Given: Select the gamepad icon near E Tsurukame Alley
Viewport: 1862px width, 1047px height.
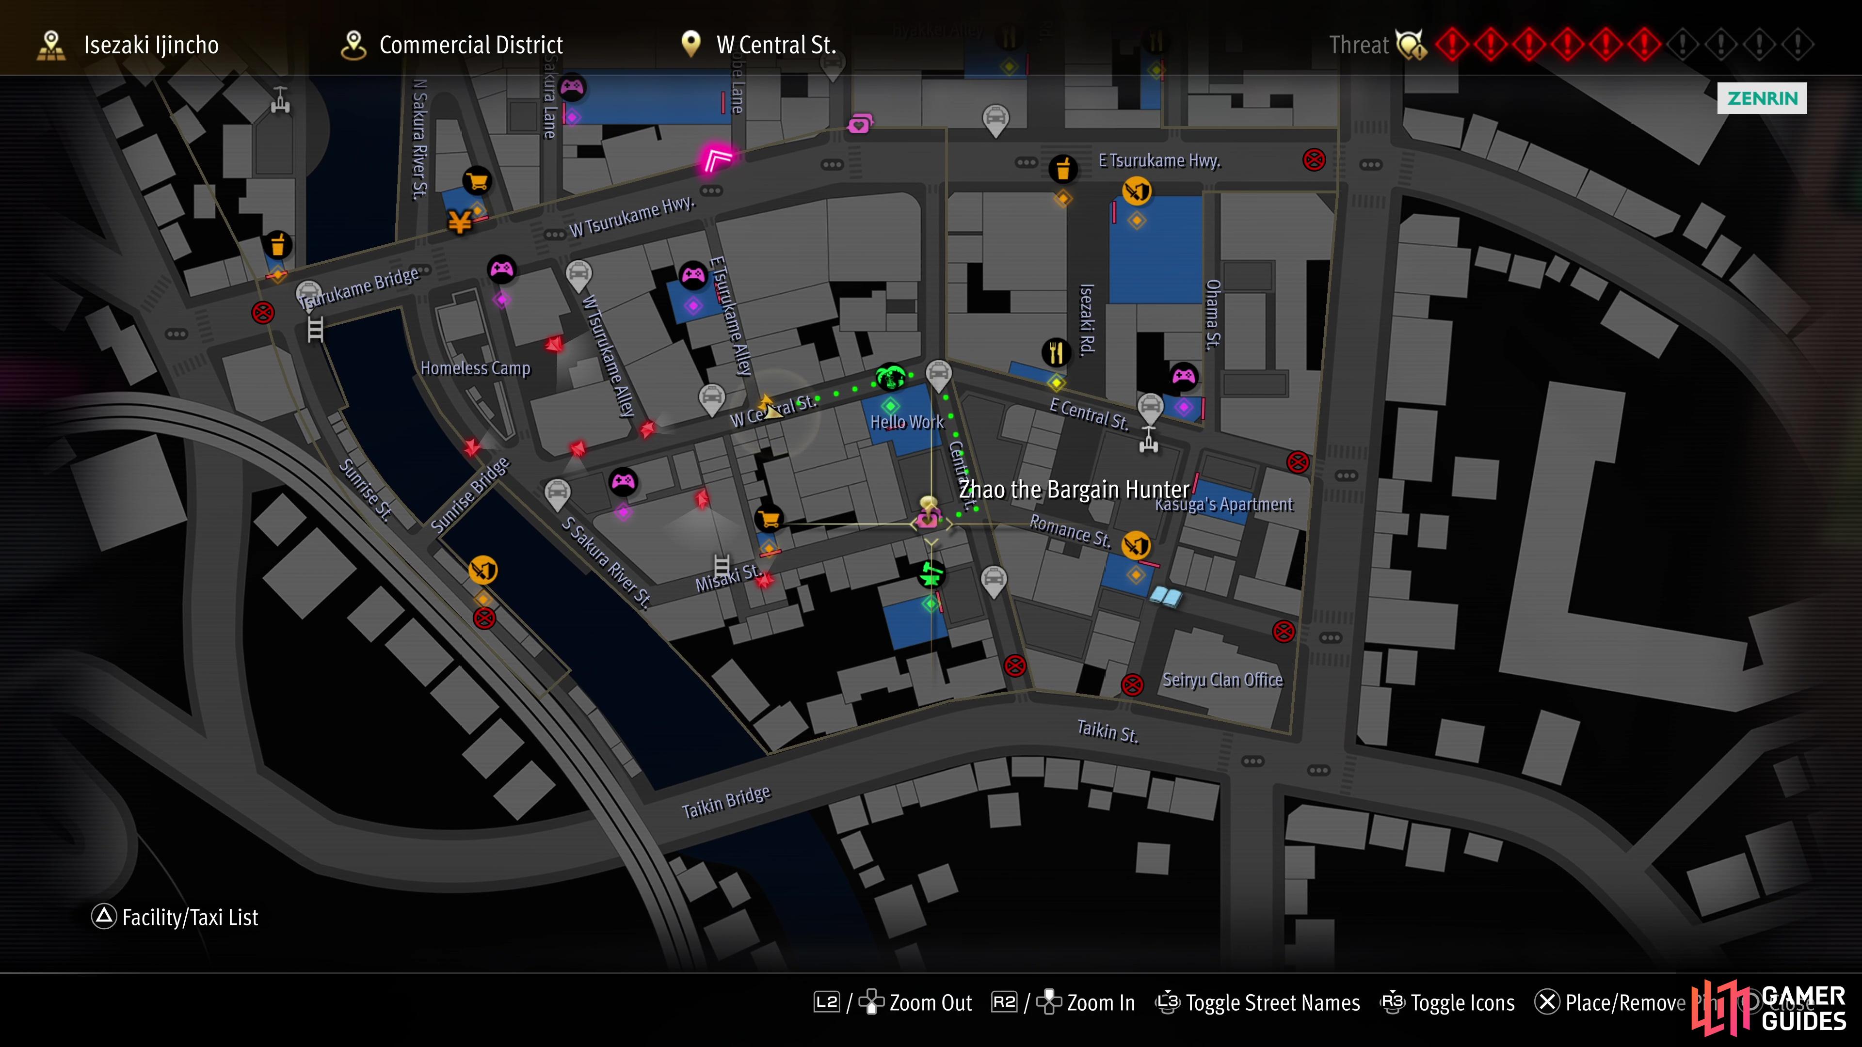Looking at the screenshot, I should pos(693,275).
